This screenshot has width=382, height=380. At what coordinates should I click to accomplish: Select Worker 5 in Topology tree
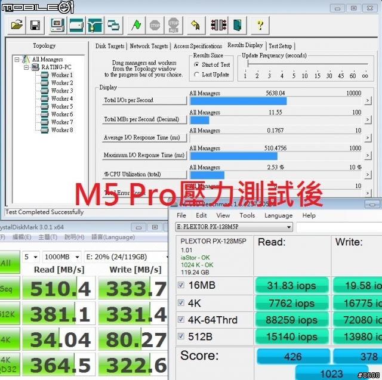(x=62, y=106)
